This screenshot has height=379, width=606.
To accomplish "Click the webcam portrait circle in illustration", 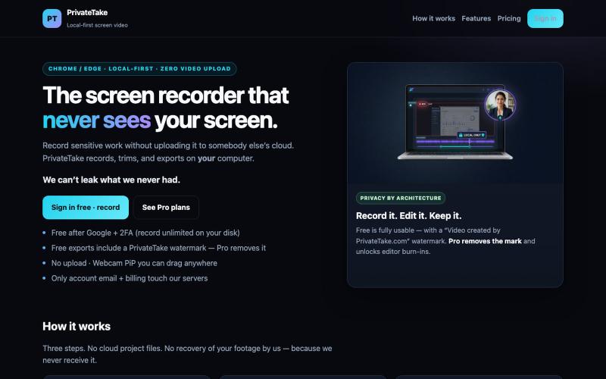I will 500,105.
